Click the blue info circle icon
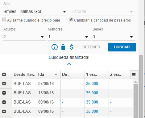The image size is (145, 118). [55, 47]
